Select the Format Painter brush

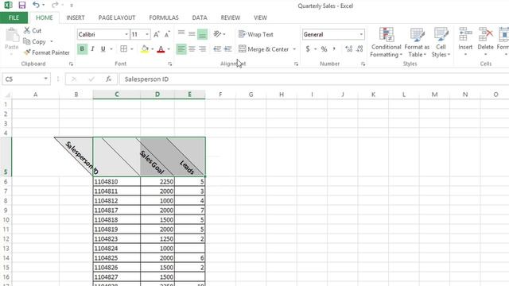coord(27,52)
